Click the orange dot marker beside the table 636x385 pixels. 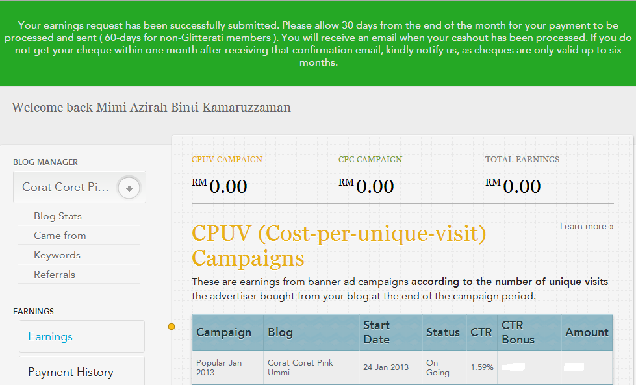click(x=172, y=327)
